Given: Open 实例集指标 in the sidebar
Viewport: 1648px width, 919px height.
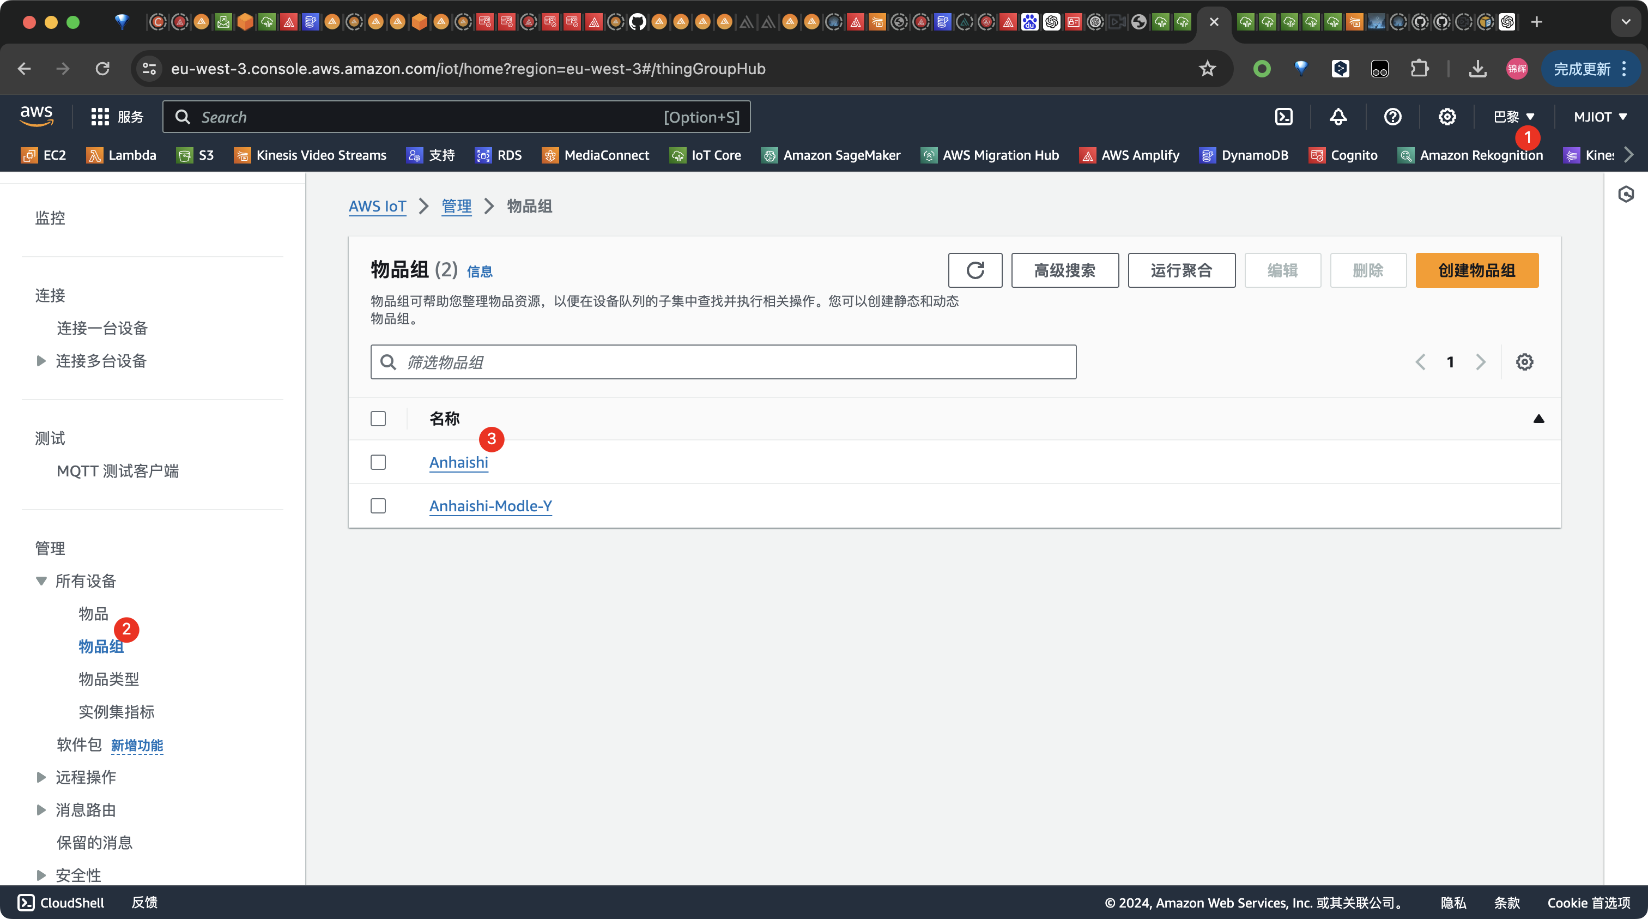Looking at the screenshot, I should pos(117,712).
